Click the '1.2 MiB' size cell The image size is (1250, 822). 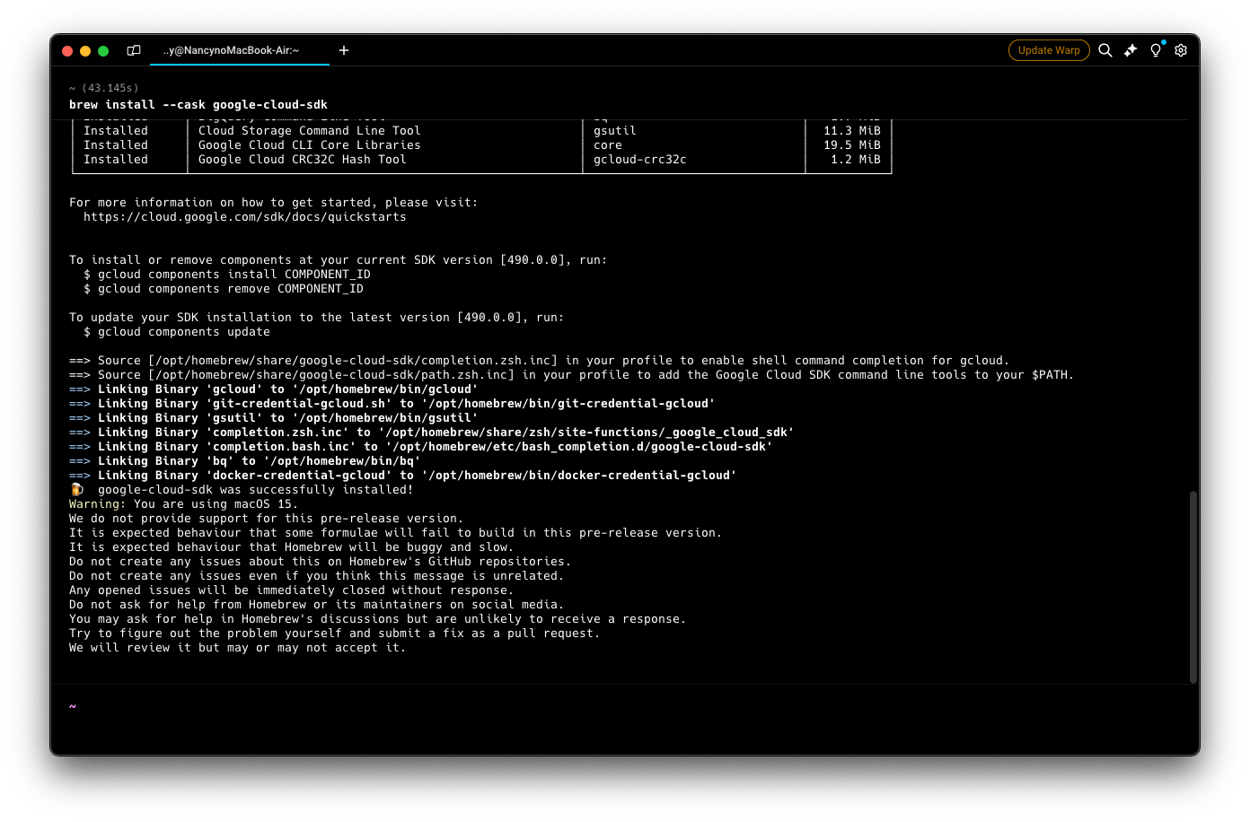[x=856, y=160]
